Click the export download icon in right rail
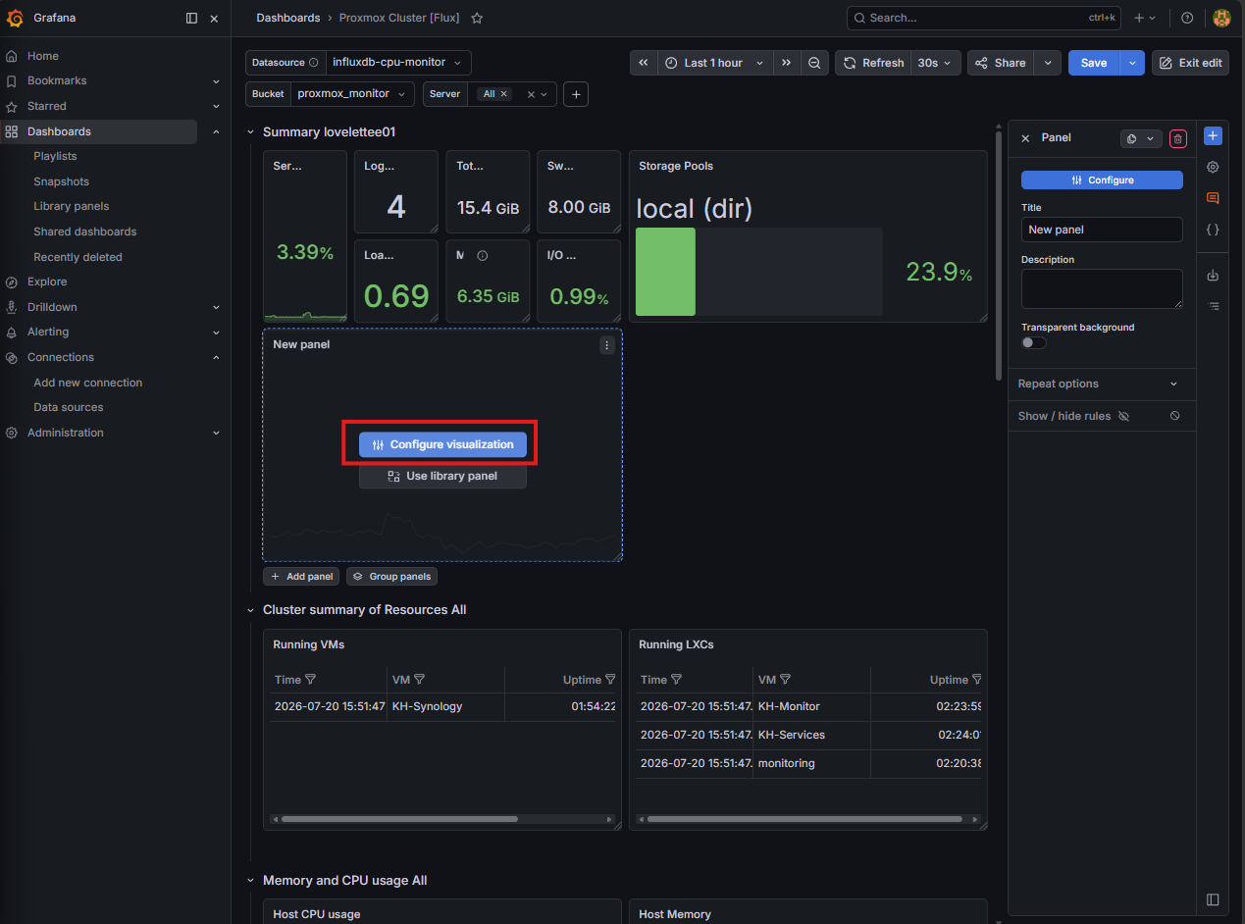Viewport: 1245px width, 924px height. 1213,276
